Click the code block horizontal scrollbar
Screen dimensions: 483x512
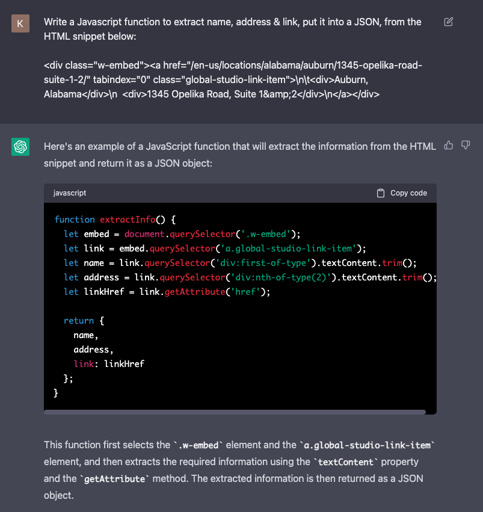(235, 412)
